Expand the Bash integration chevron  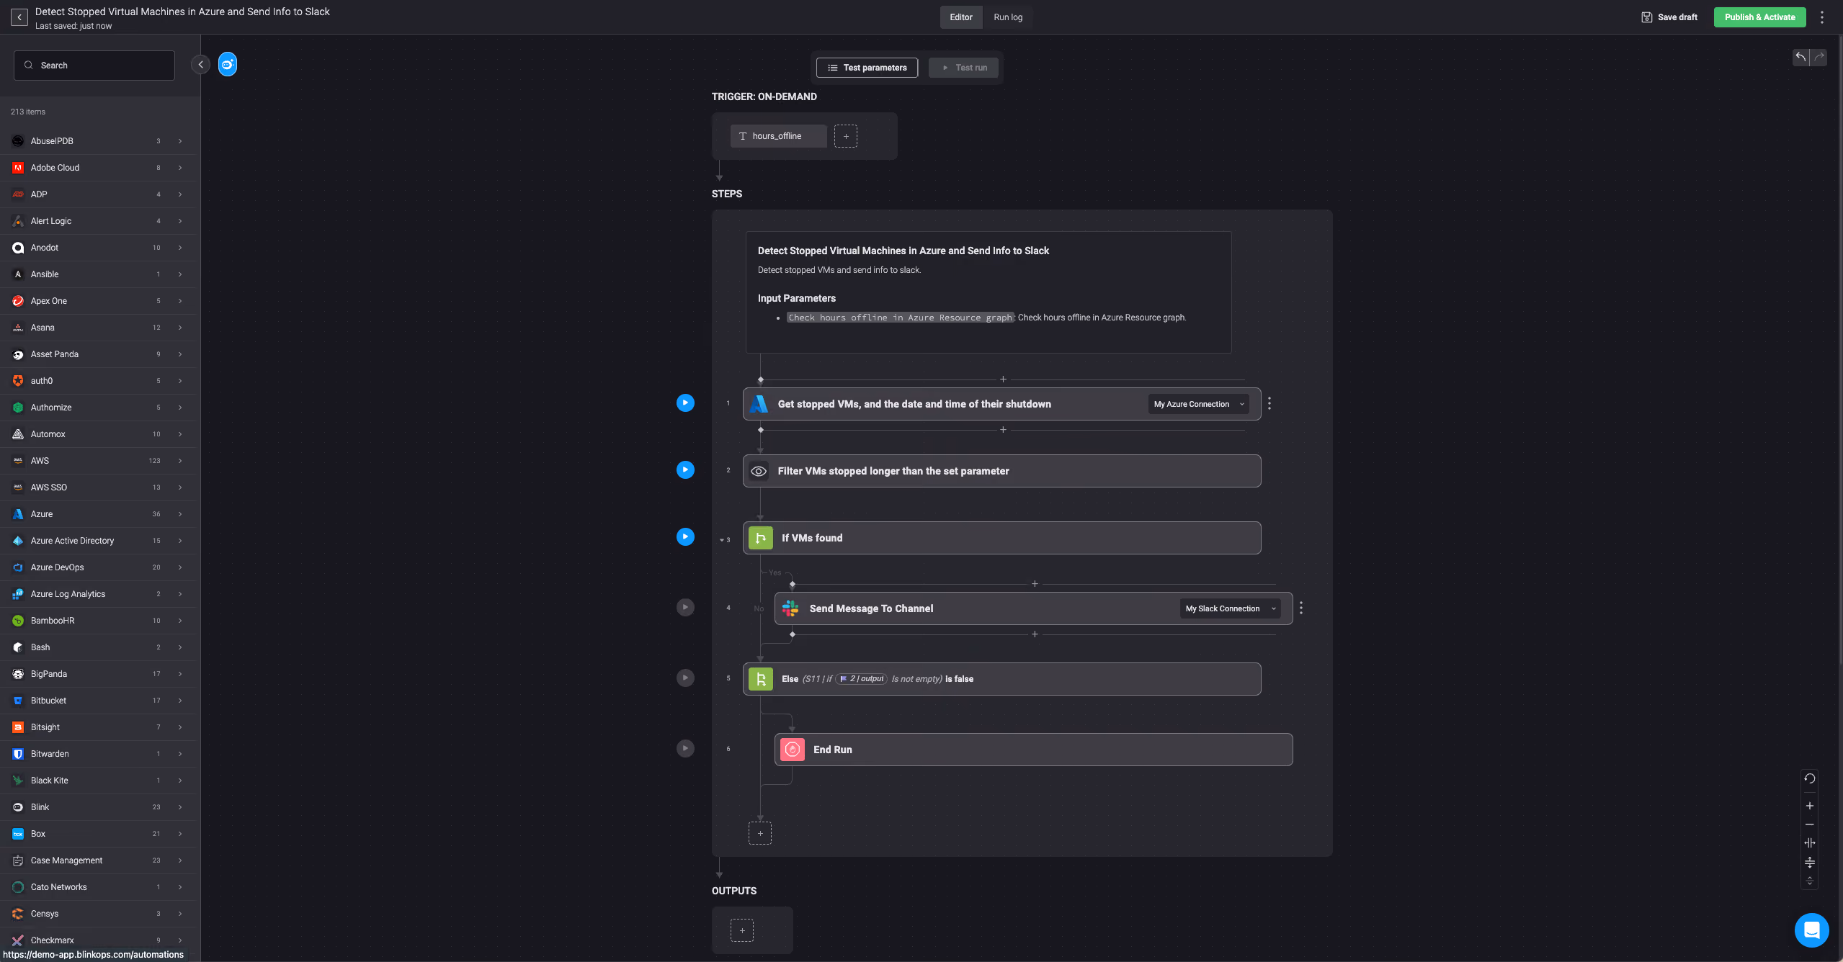click(x=180, y=647)
